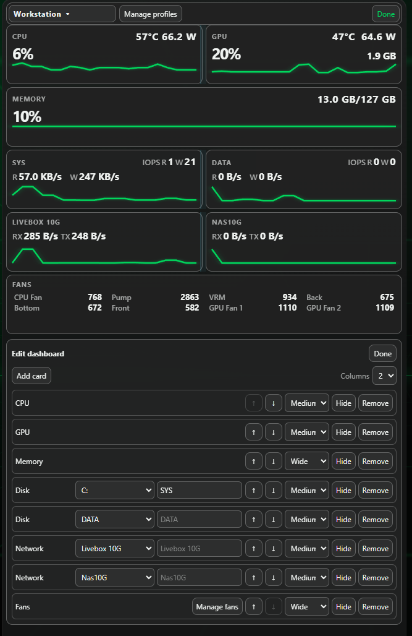The height and width of the screenshot is (636, 412).
Task: Remove the SYS Disk card
Action: [375, 491]
